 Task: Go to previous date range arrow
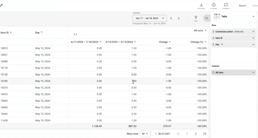(171, 18)
